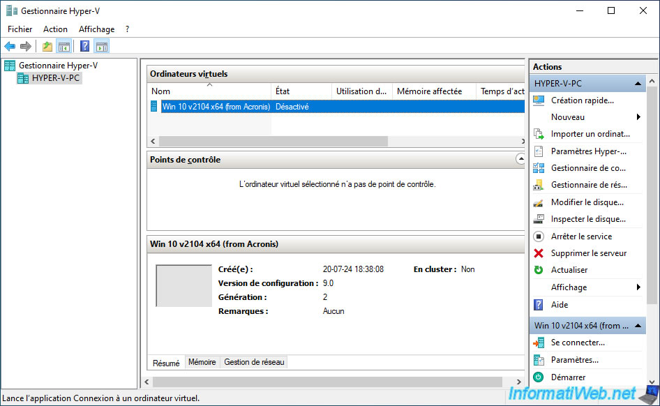Click Nouveau action text
The image size is (660, 406).
[568, 117]
